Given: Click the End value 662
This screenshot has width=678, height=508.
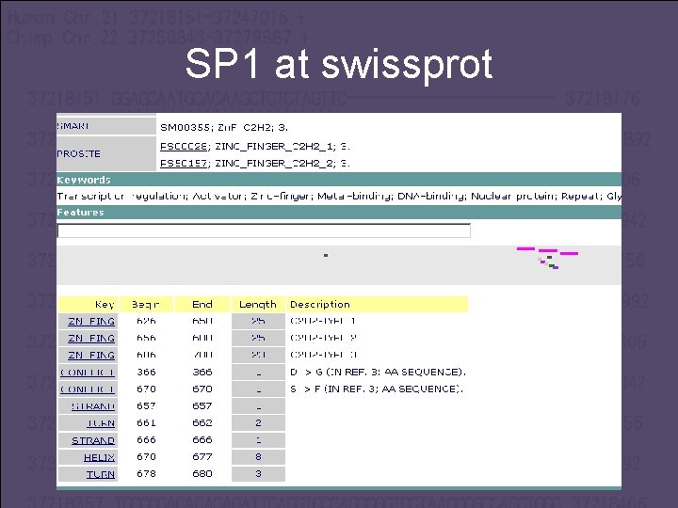Looking at the screenshot, I should click(202, 423).
